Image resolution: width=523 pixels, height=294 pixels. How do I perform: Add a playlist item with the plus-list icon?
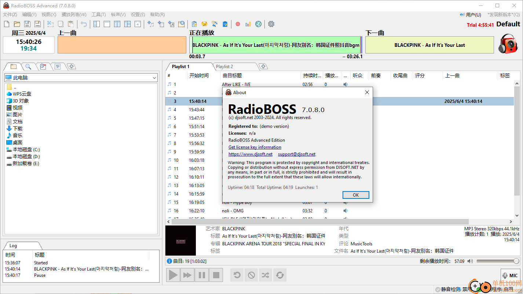point(161,24)
